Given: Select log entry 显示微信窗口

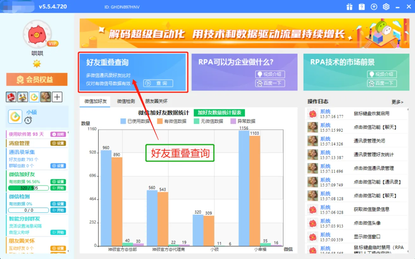Looking at the screenshot, I should (356, 237).
